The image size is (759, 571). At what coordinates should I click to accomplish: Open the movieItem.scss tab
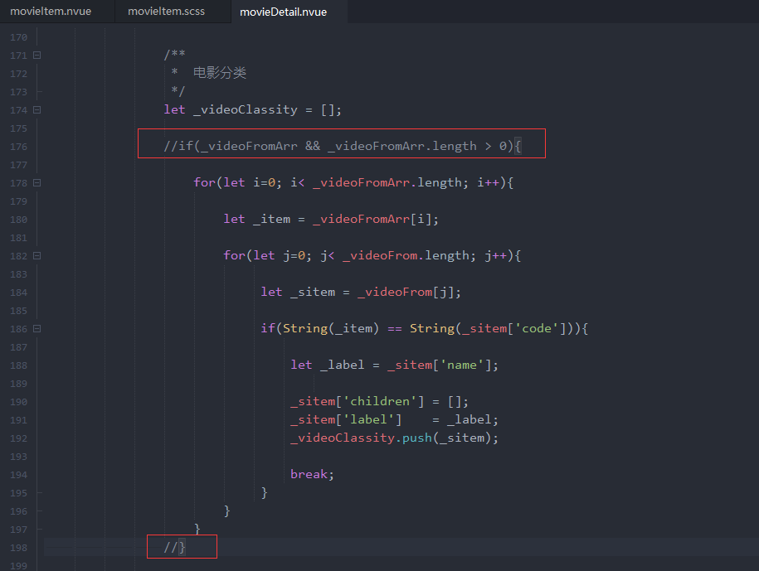point(166,12)
